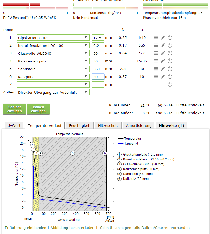
Task: Disable the Sandstein layer via power icon
Action: [x=170, y=69]
